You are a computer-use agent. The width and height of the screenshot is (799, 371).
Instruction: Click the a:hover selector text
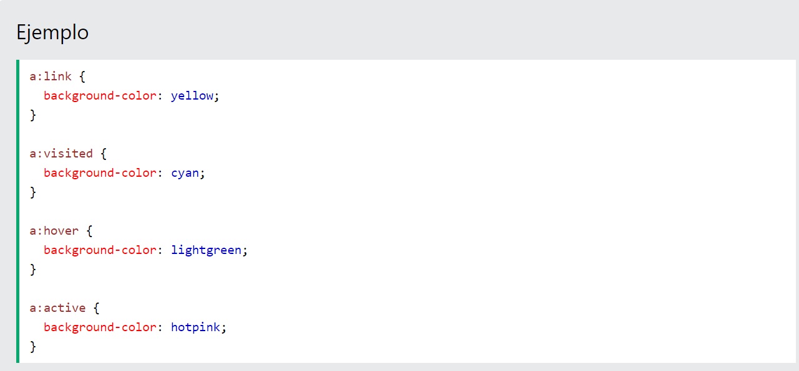click(x=54, y=231)
